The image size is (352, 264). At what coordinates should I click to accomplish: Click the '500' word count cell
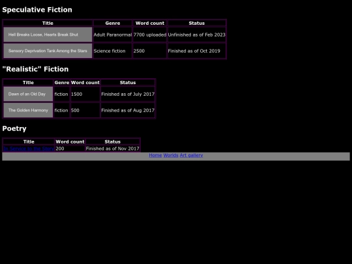tap(85, 110)
